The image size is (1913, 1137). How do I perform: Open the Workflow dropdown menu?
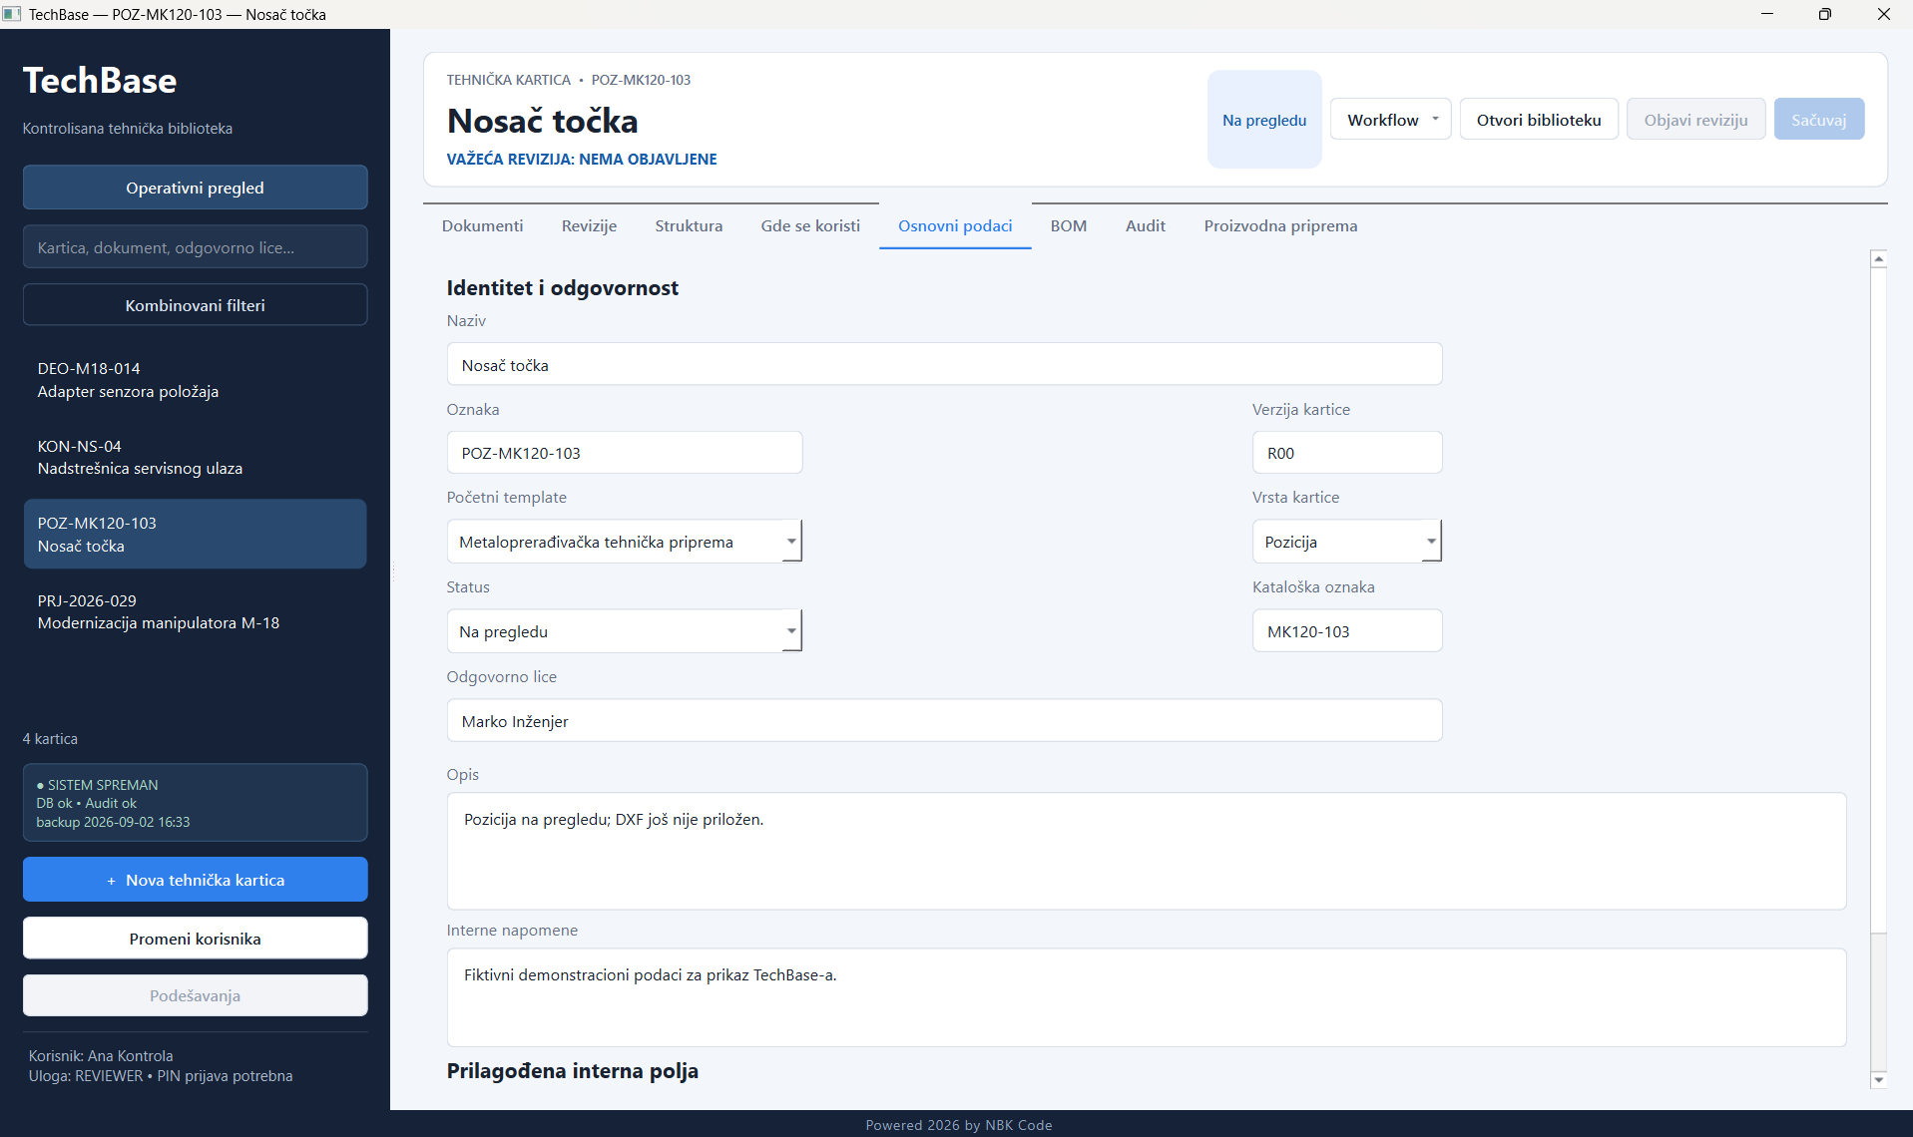click(x=1390, y=120)
